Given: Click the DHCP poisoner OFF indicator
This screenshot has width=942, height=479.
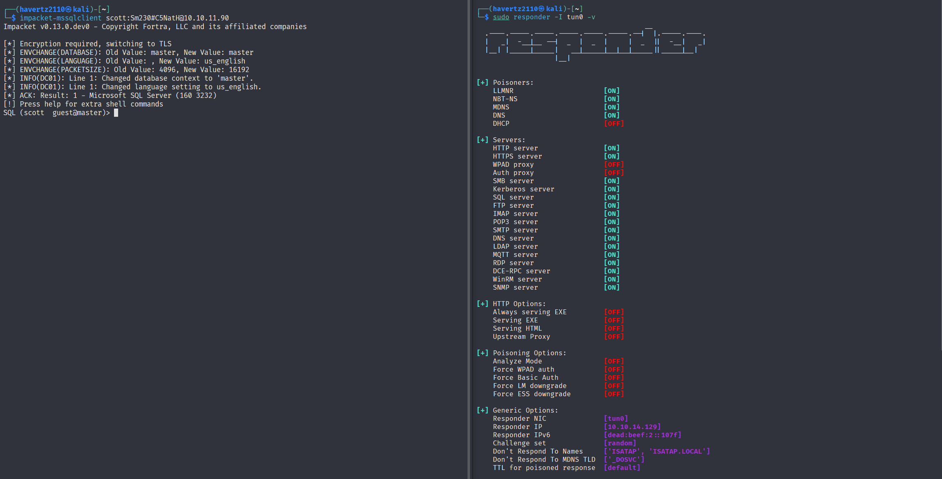Looking at the screenshot, I should point(614,124).
